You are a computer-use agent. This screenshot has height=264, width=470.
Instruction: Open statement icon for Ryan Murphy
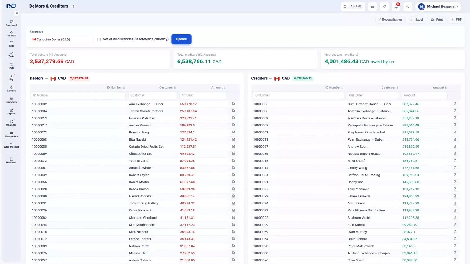[x=455, y=232]
